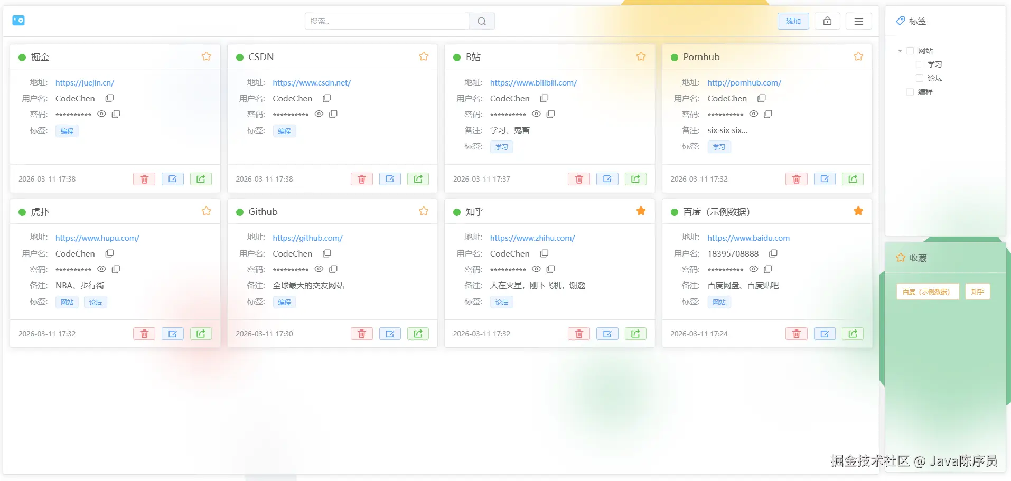1011x481 pixels.
Task: Share the CSDN entry
Action: (418, 179)
